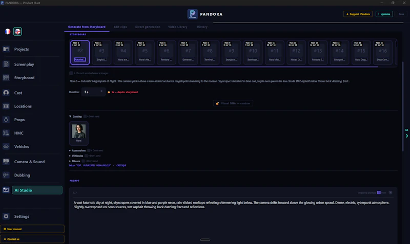
Task: Click the Support Pandora button
Action: tap(358, 14)
